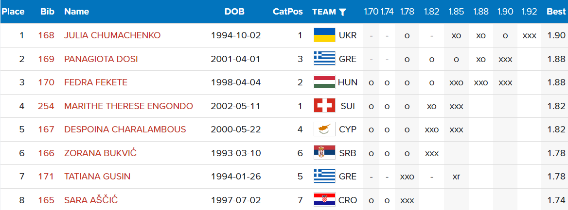This screenshot has height=210, width=568.
Task: Click the Hungary flag icon
Action: coord(324,82)
